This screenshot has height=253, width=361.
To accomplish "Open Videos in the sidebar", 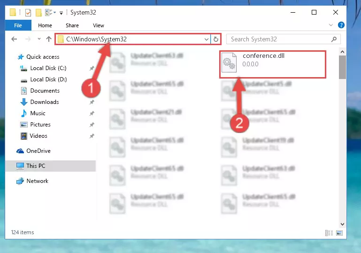I will [38, 136].
